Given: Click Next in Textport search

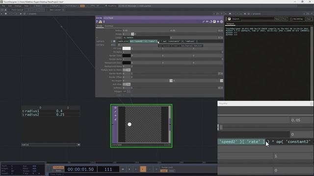Looking at the screenshot, I should coord(277,19).
